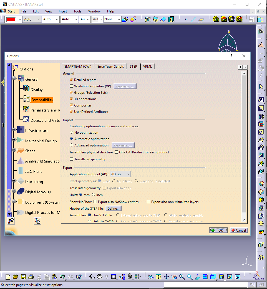
Task: Click the Multi-view quad window icon
Action: [x=205, y=277]
